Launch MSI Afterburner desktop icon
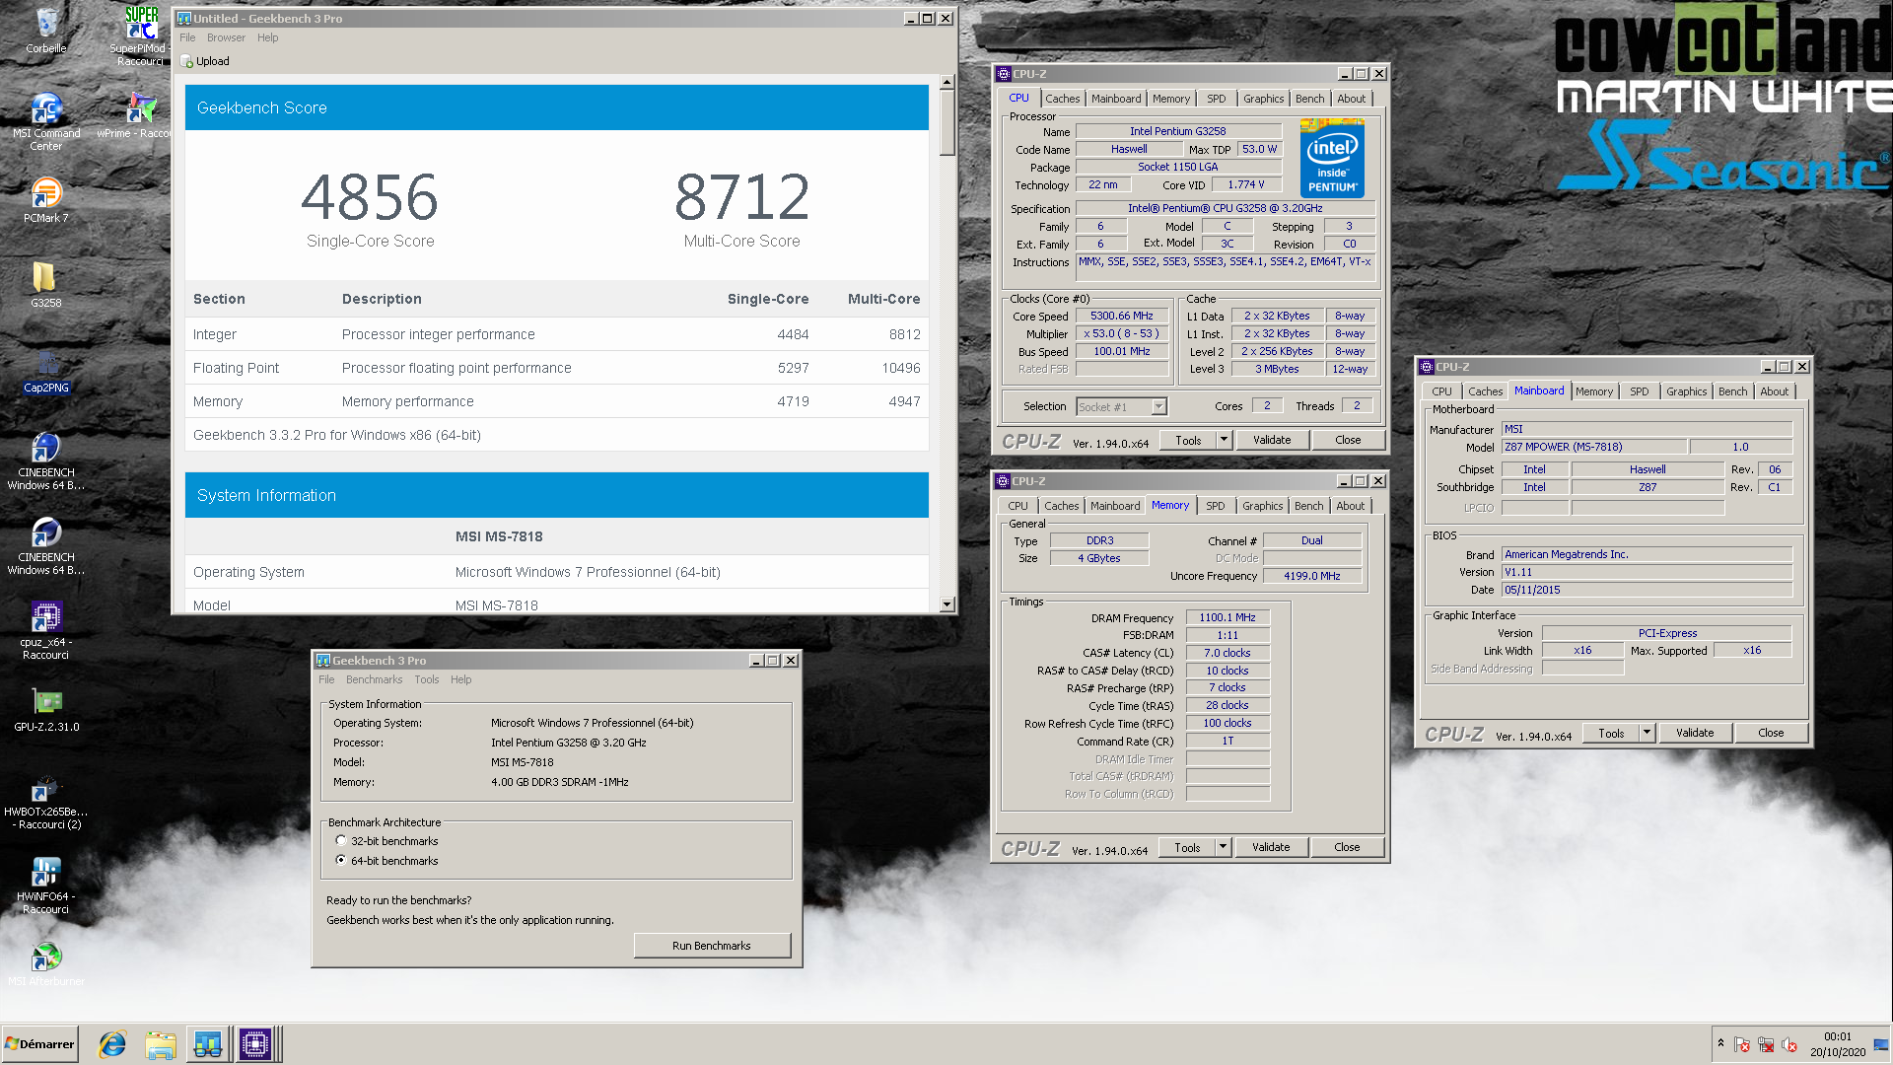1893x1065 pixels. 46,962
